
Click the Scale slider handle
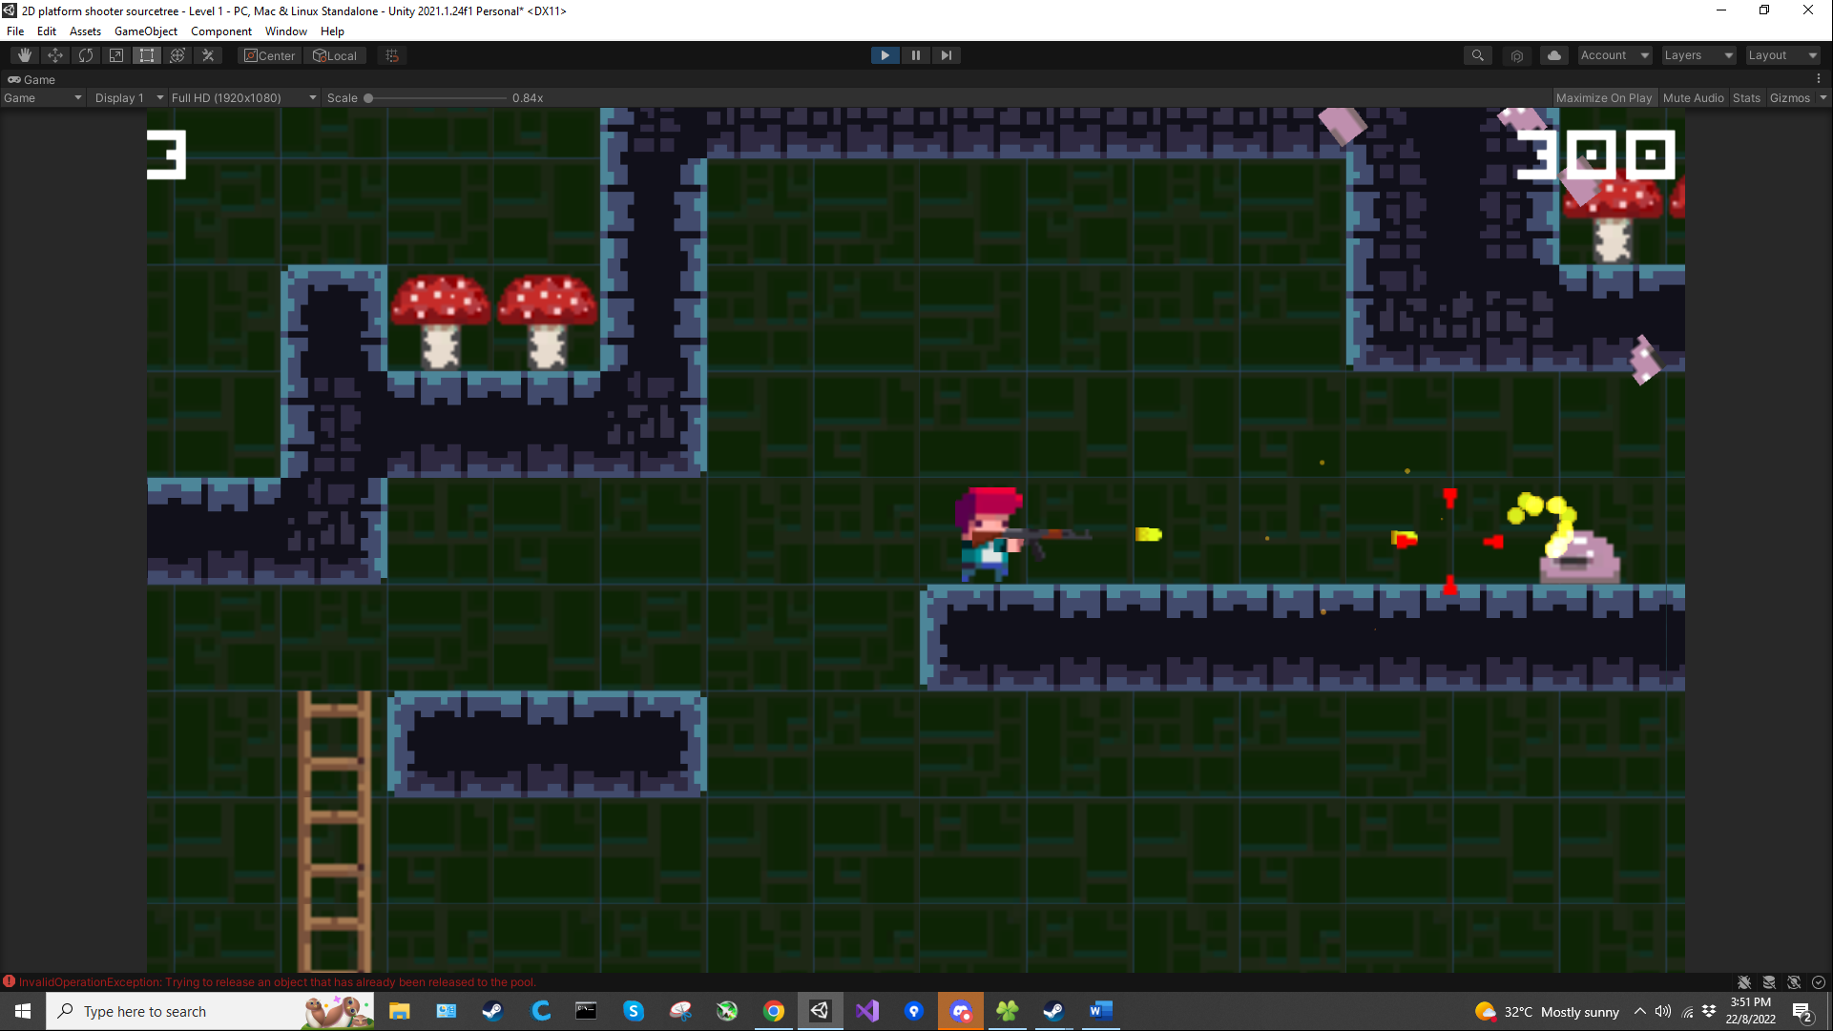point(368,97)
